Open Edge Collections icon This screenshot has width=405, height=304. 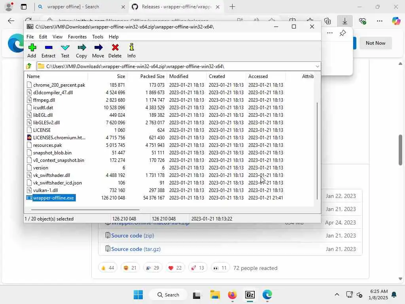point(327,21)
